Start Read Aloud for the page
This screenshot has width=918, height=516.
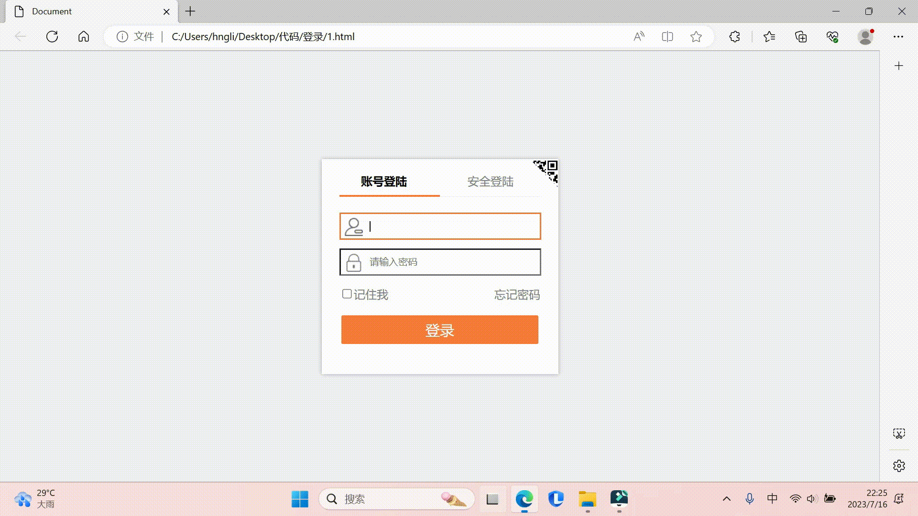[638, 36]
